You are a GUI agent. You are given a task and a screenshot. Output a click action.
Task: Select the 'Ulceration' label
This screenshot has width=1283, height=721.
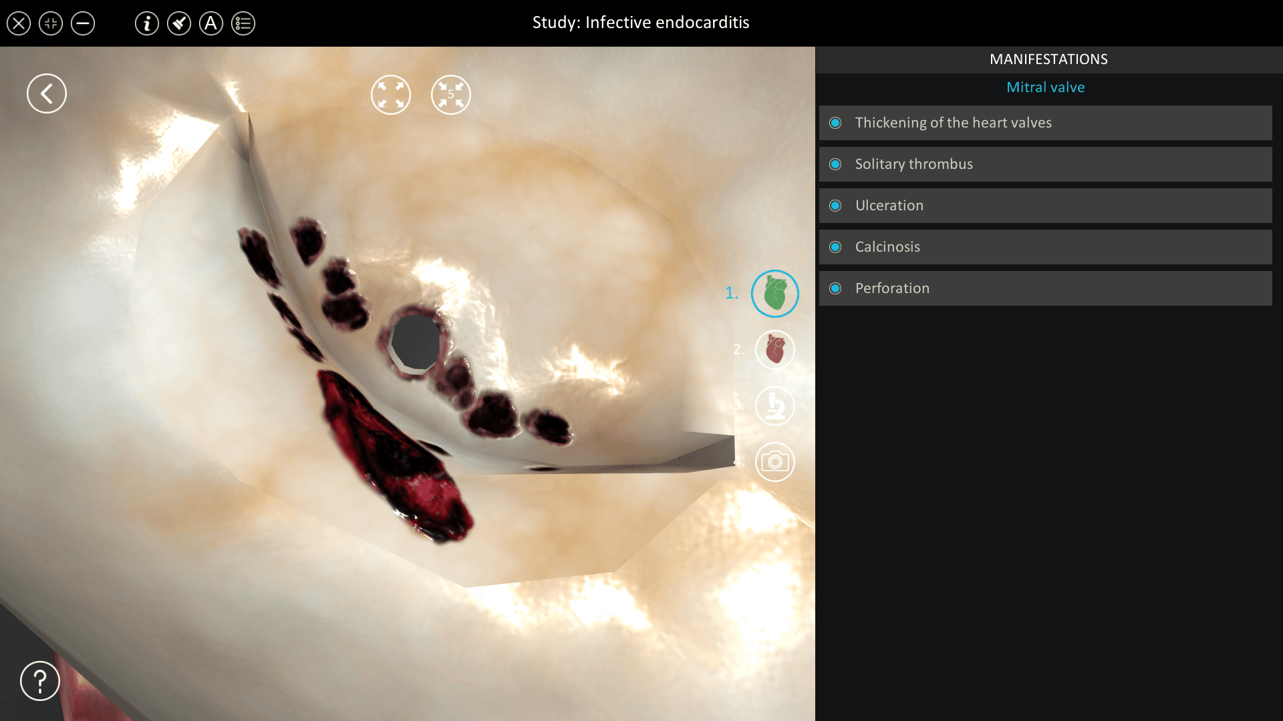point(889,206)
